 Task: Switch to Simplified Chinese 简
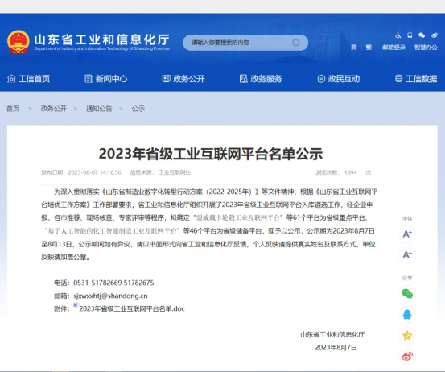pos(353,48)
